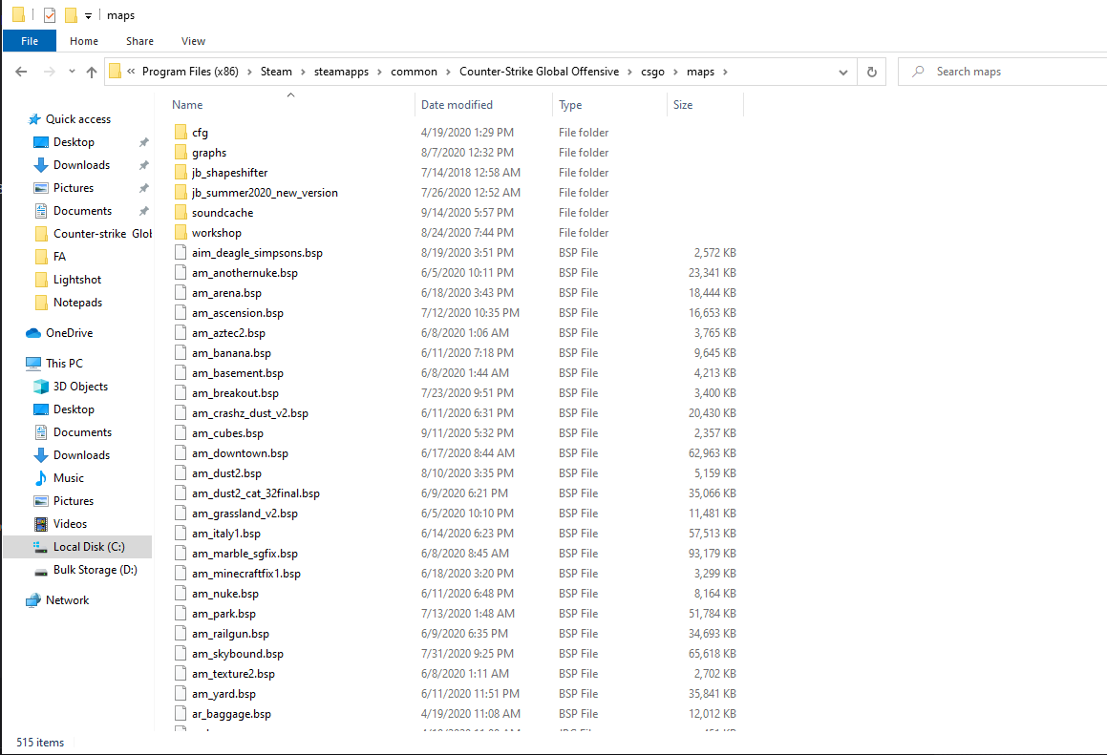The height and width of the screenshot is (755, 1107).
Task: Select pinned Downloads under Quick access
Action: point(81,165)
